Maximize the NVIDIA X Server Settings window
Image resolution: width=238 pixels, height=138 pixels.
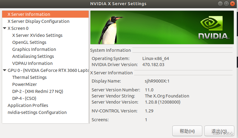pyautogui.click(x=226, y=4)
